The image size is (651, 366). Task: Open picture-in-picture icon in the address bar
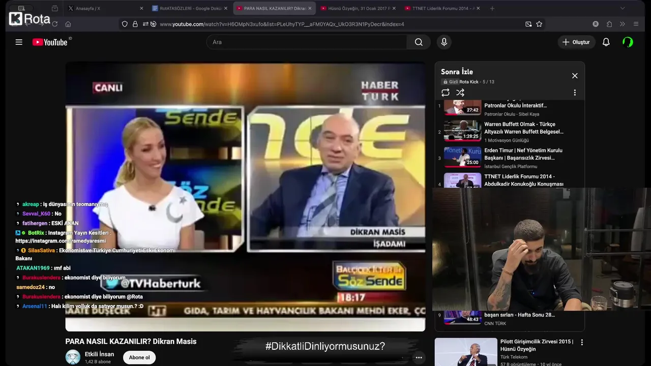[x=528, y=24]
